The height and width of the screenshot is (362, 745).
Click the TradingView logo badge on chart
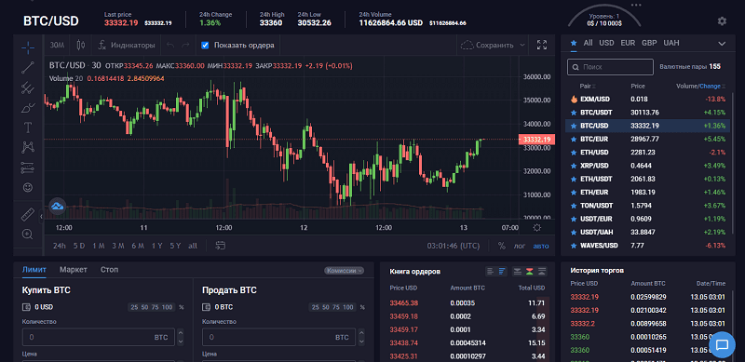coord(58,207)
